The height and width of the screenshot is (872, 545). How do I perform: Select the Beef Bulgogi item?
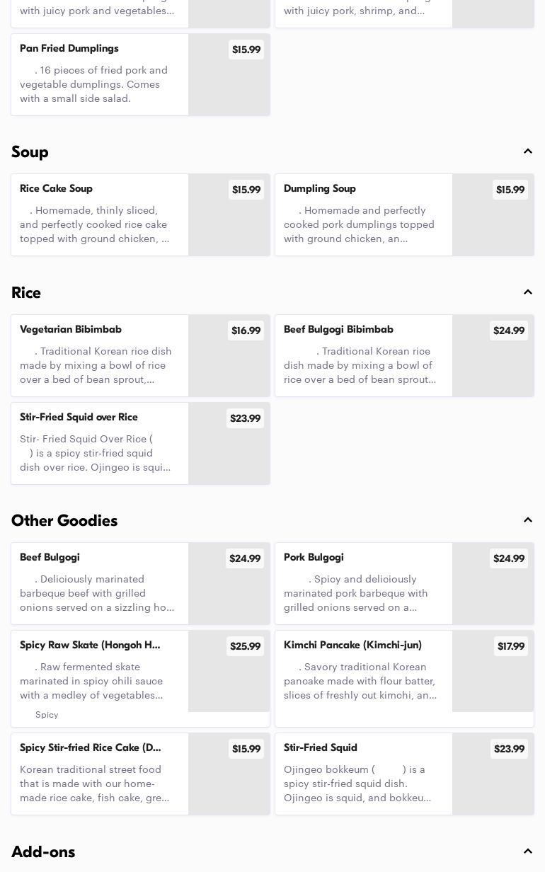click(140, 583)
